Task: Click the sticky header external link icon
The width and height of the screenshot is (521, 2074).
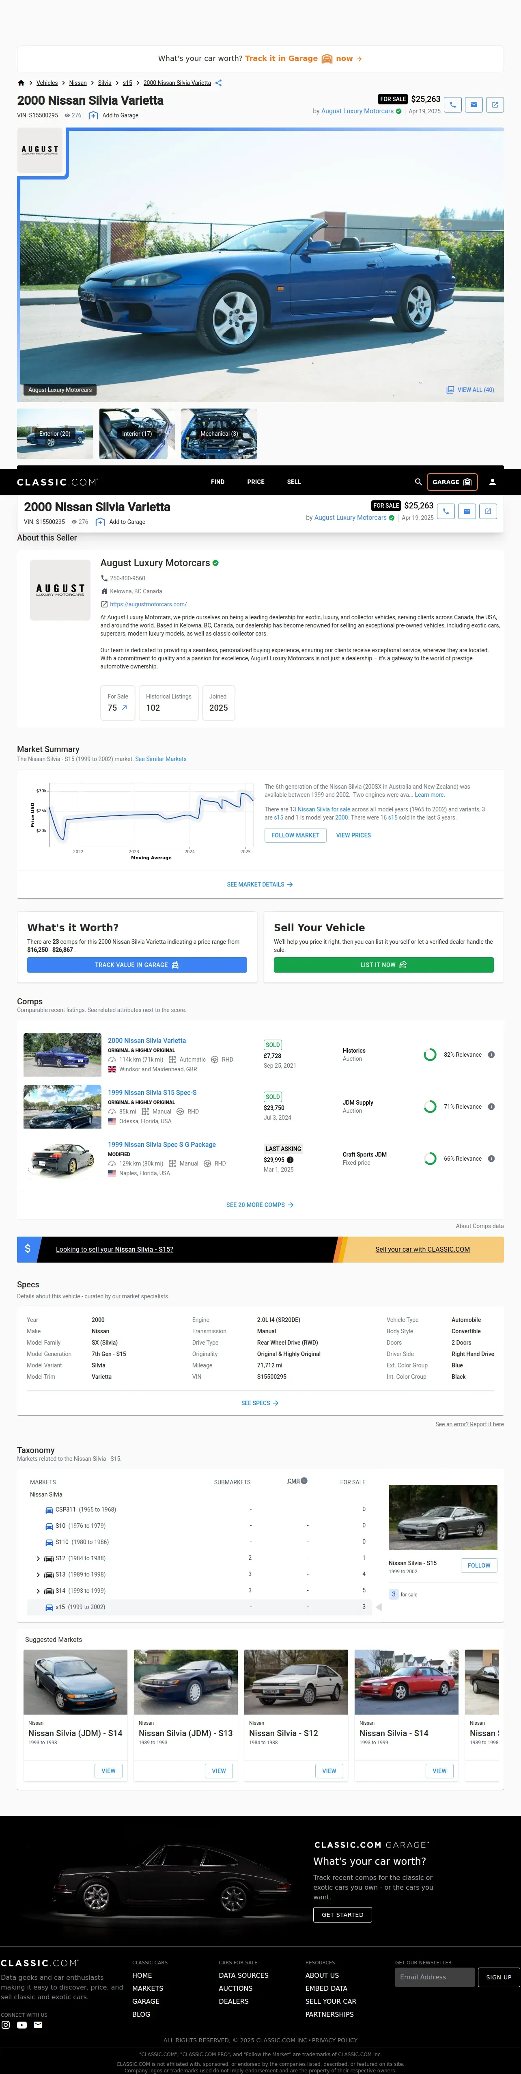Action: (x=488, y=511)
